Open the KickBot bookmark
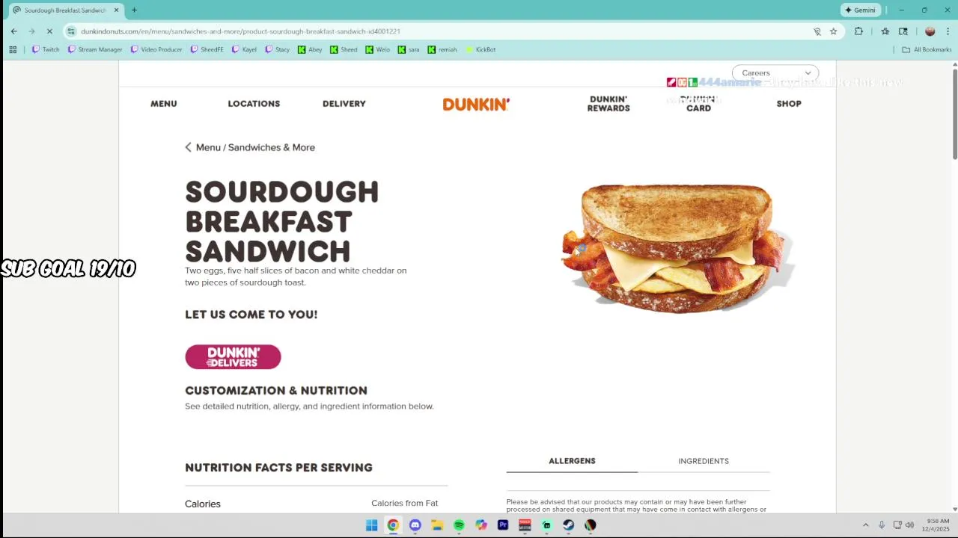 480,49
